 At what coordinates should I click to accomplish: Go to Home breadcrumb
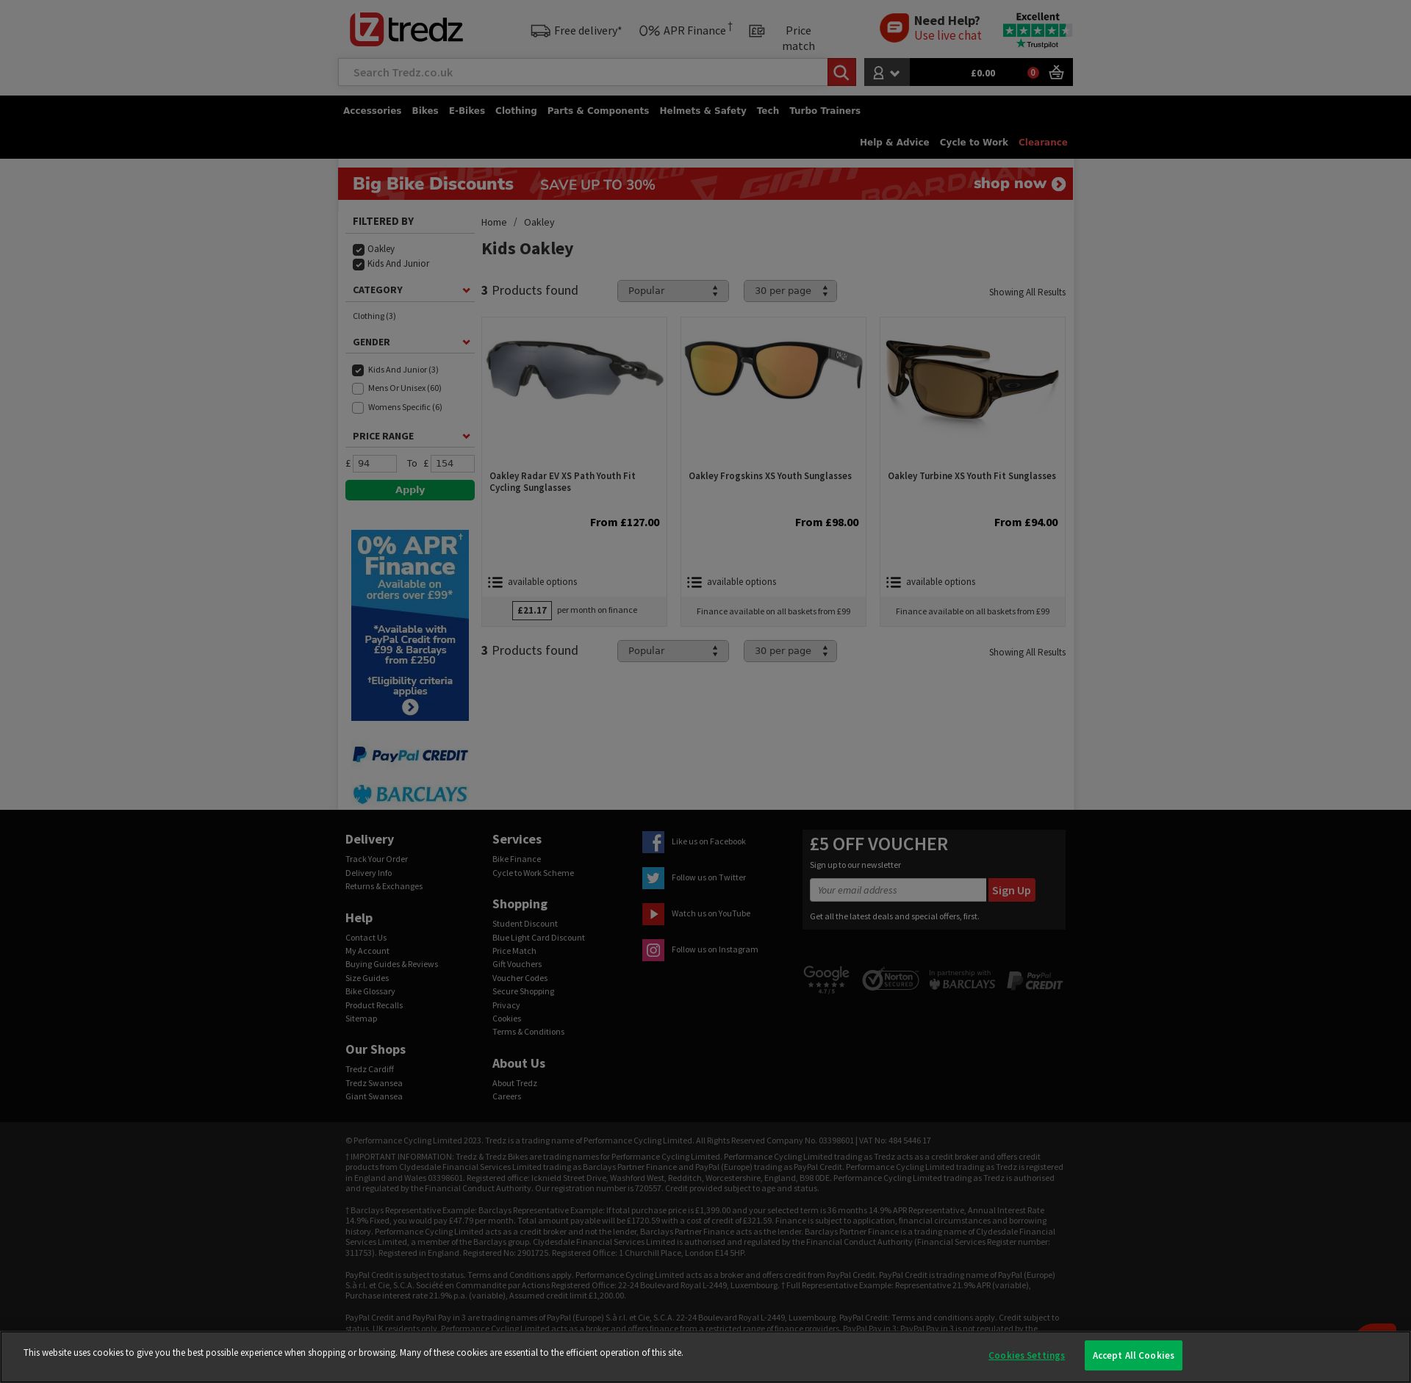[x=494, y=223]
